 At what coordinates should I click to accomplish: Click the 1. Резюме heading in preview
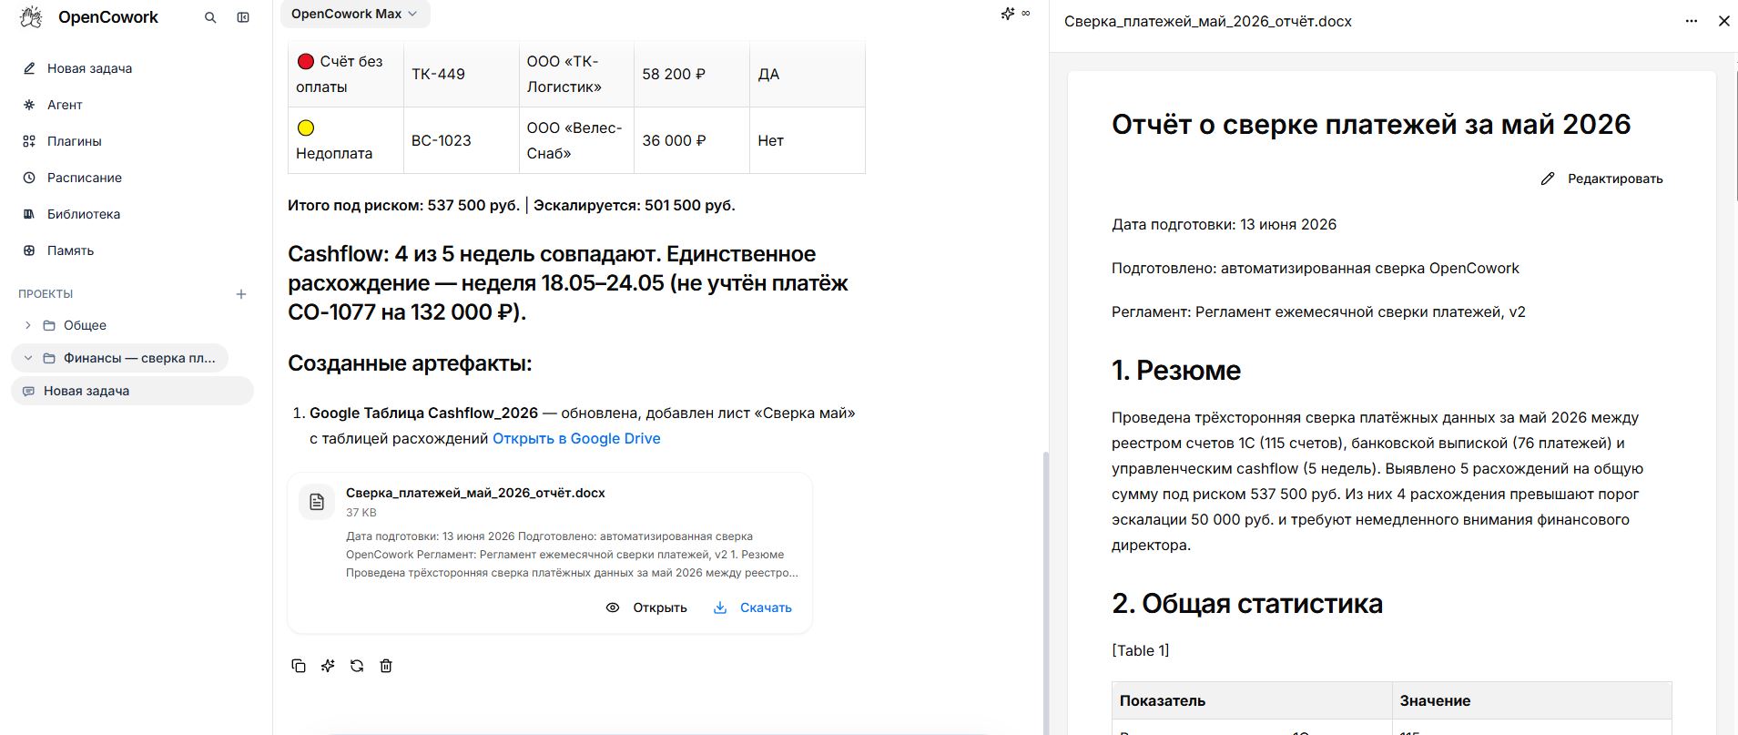click(x=1176, y=371)
